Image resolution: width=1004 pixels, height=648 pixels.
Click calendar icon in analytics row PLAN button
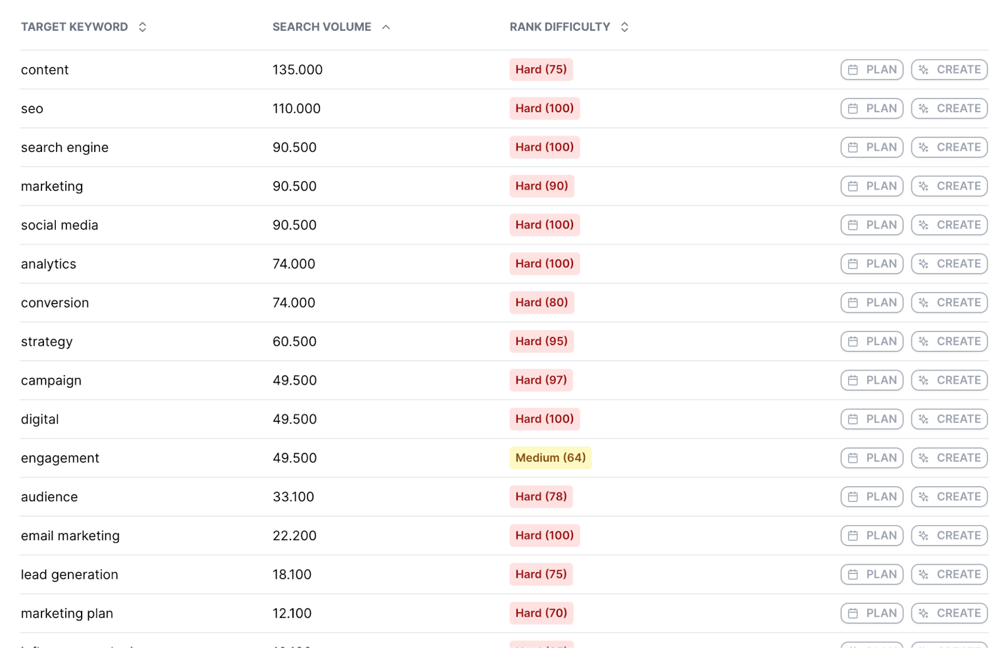pyautogui.click(x=853, y=264)
